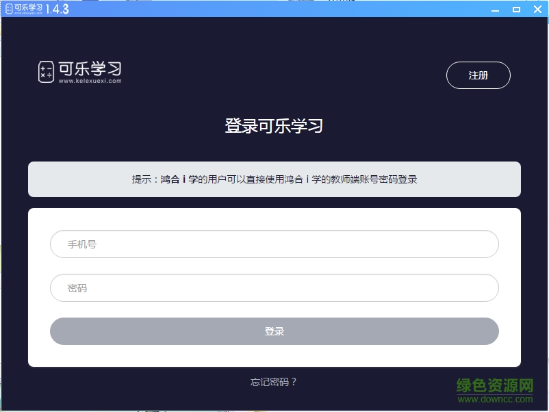
Task: Click into the 密码 password field
Action: [x=274, y=288]
